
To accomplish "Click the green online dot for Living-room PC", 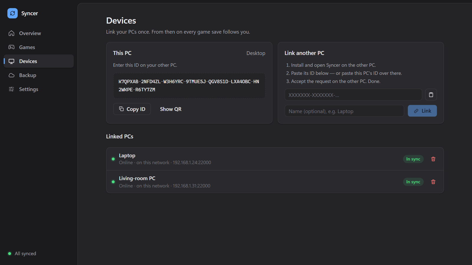I will point(113,182).
